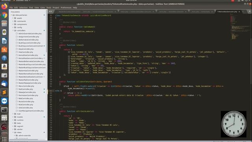Image resolution: width=252 pixels, height=142 pixels.
Task: Launch Google Chrome from the dock
Action: tap(4, 15)
